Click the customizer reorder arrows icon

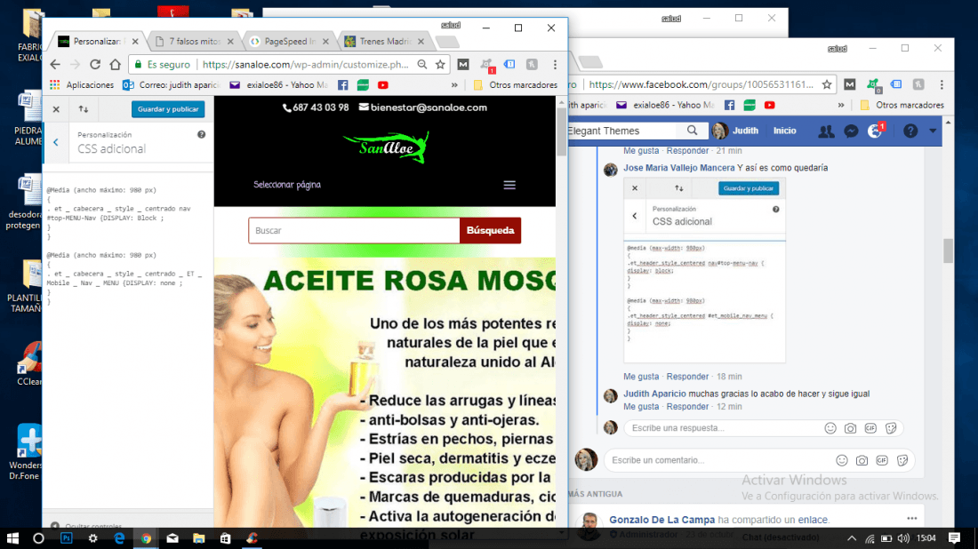point(83,109)
